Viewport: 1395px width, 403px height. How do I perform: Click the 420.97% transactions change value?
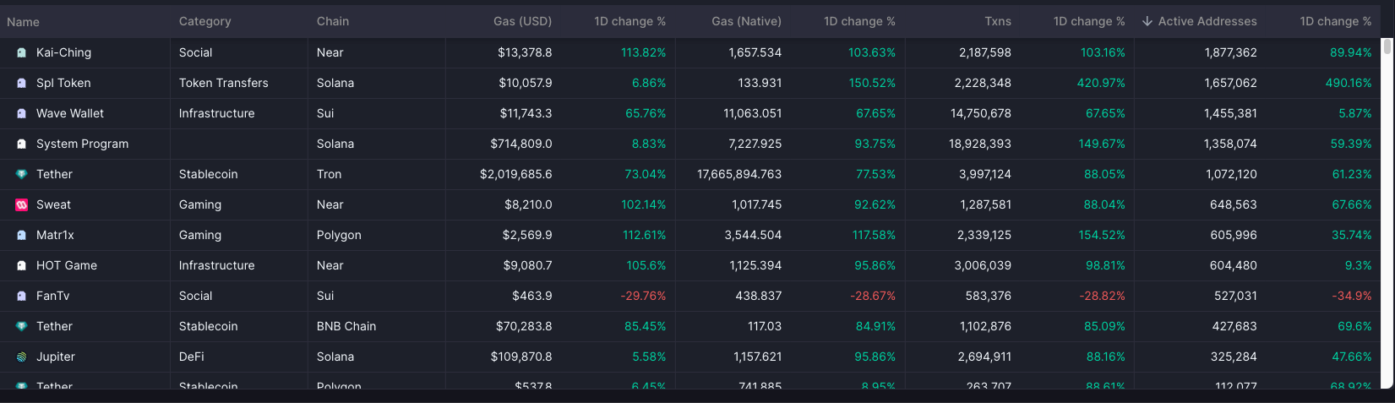[1101, 83]
